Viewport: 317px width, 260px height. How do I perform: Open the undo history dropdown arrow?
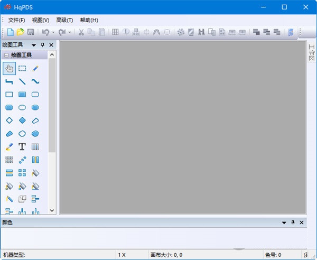coord(53,32)
